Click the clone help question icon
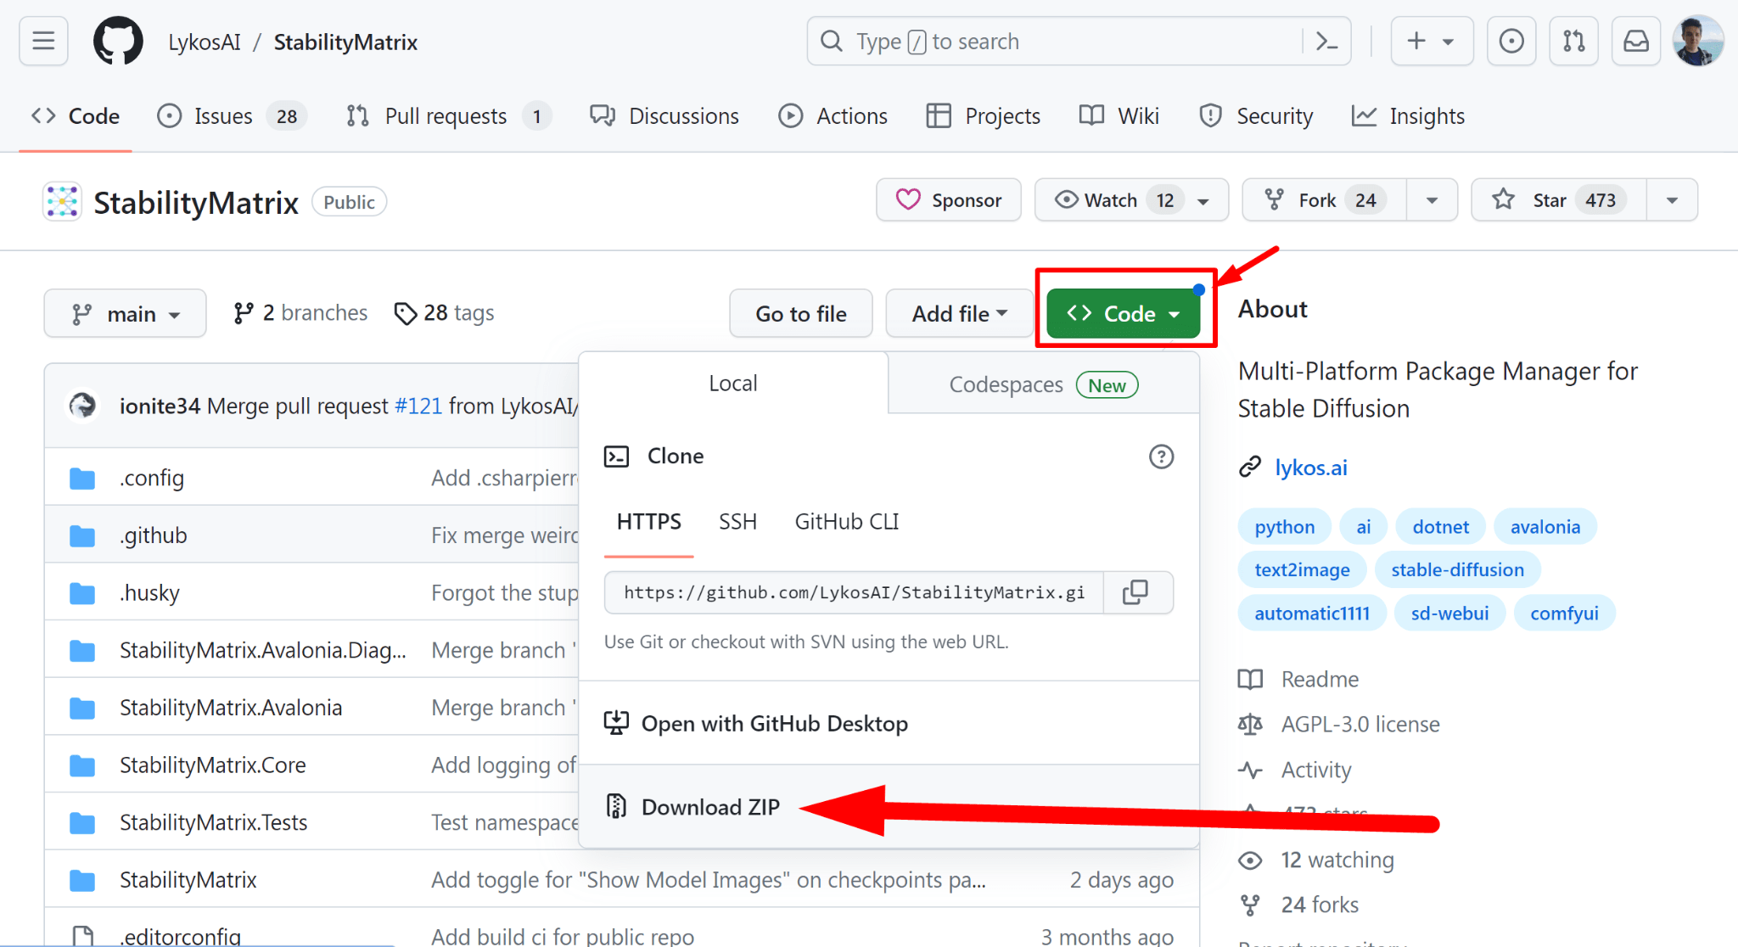 tap(1161, 457)
